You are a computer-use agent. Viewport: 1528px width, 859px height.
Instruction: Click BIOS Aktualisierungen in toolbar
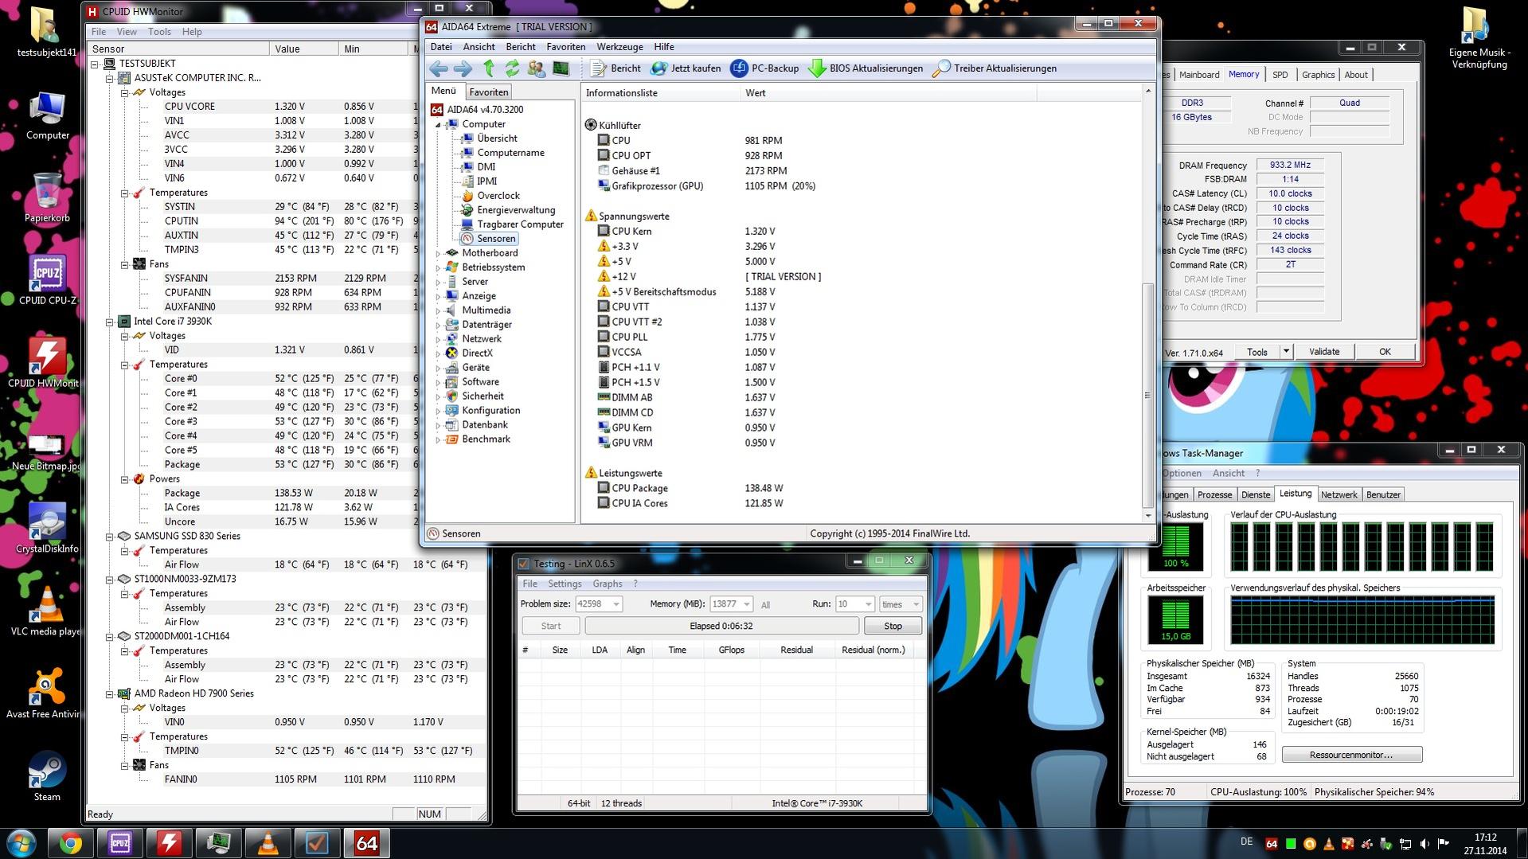coord(866,68)
